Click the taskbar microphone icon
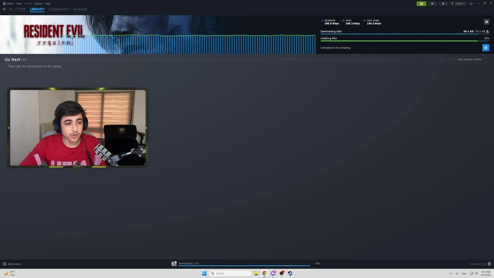 [457, 273]
